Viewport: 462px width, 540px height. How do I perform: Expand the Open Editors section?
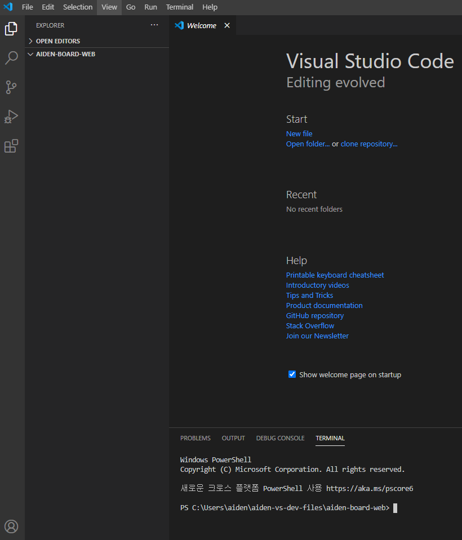58,41
